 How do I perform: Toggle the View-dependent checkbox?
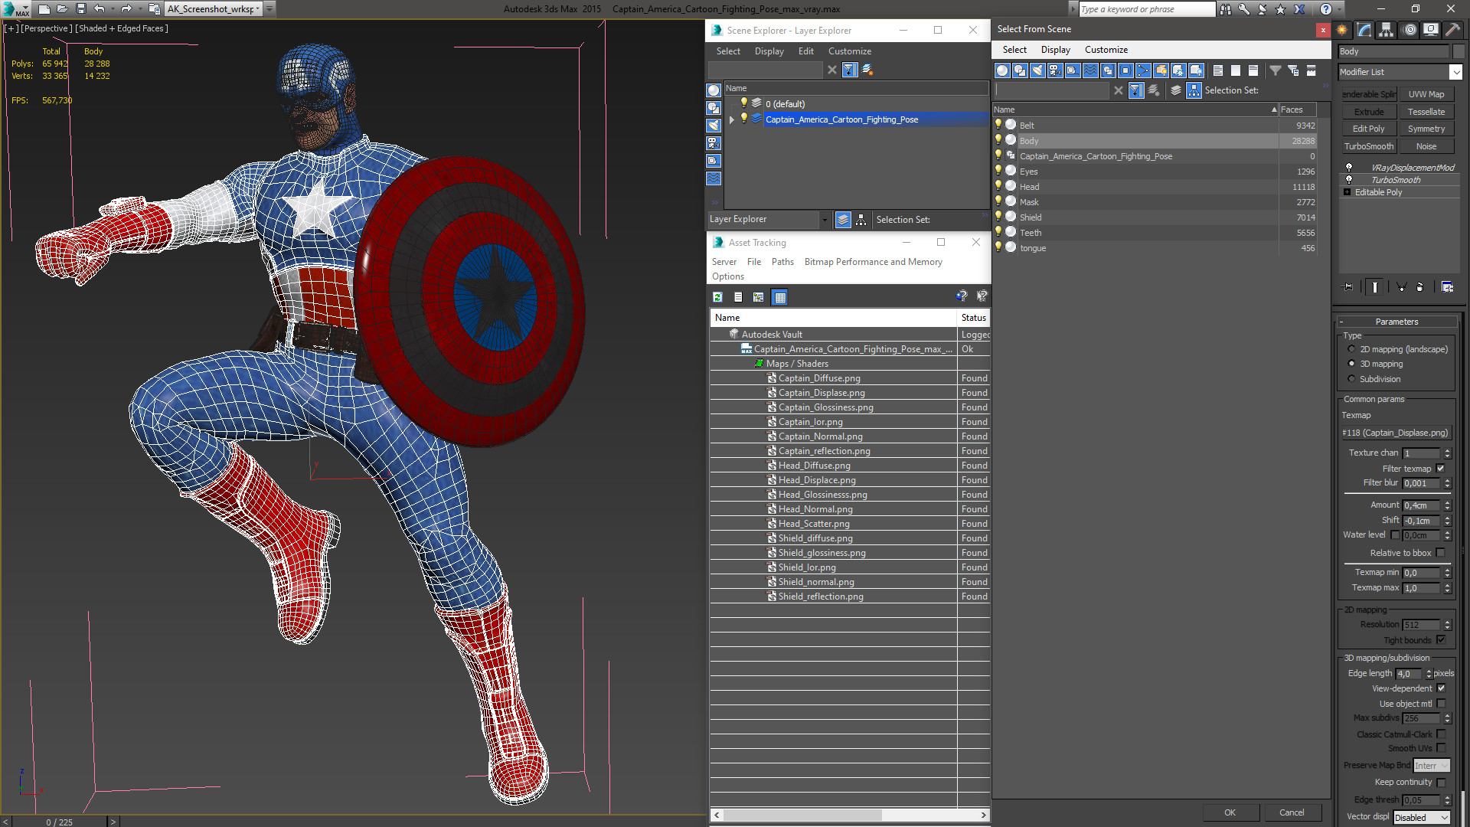click(1441, 688)
